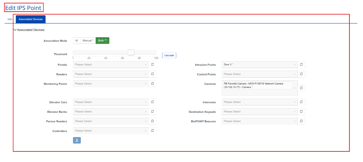Refresh the Monitoring Points list
This screenshot has width=363, height=162.
point(153,84)
